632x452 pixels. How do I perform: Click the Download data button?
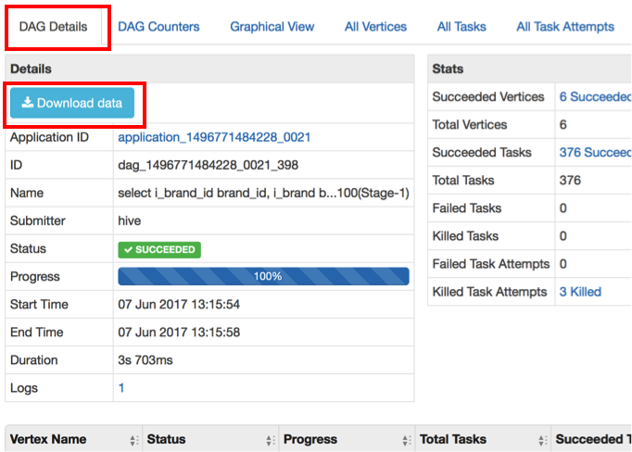coord(72,104)
